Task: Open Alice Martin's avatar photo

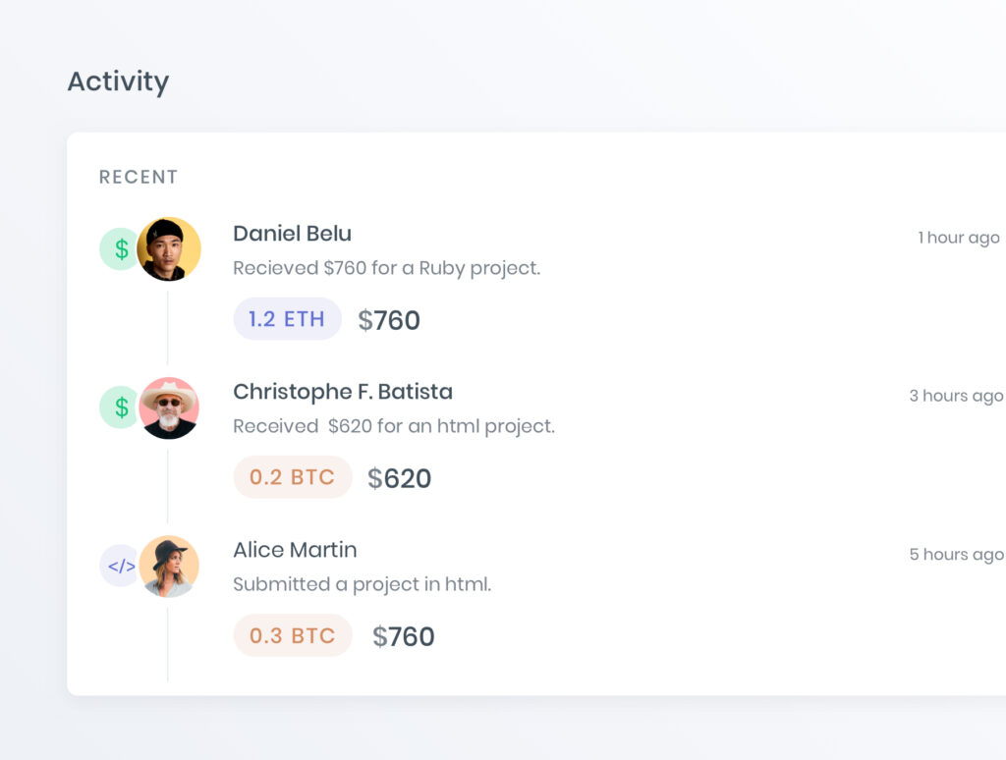Action: click(169, 567)
